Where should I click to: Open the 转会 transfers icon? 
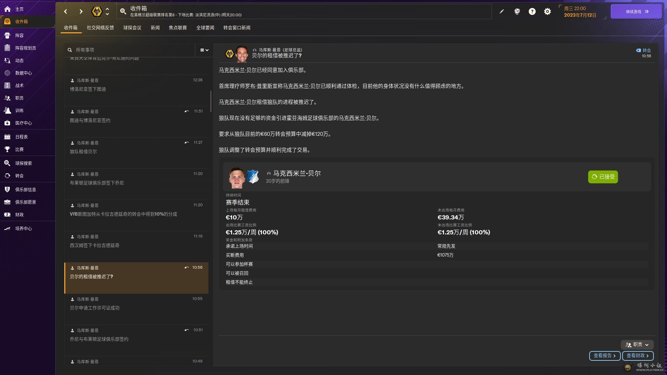click(x=7, y=176)
